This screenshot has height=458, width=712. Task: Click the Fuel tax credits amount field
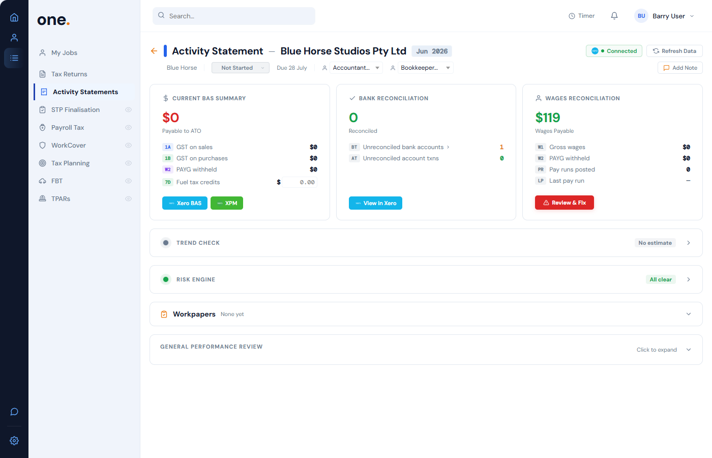point(300,182)
